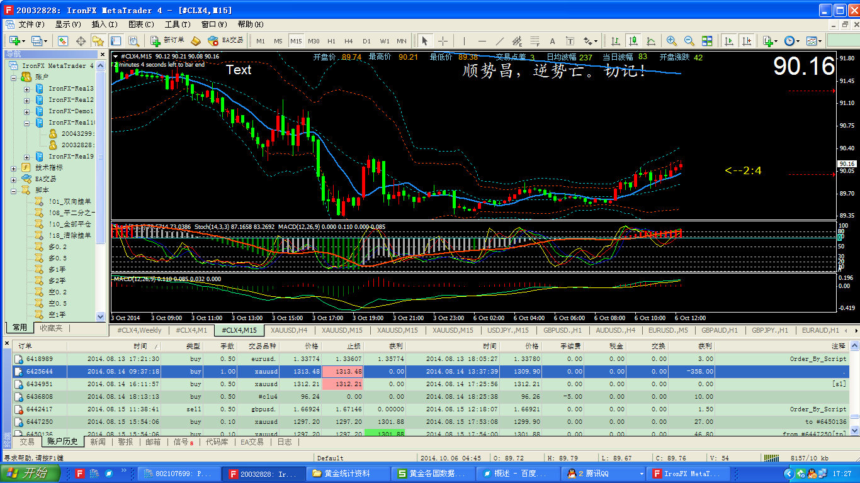860x483 pixels.
Task: Click the Profiles icon in toolbar
Action: click(38, 41)
